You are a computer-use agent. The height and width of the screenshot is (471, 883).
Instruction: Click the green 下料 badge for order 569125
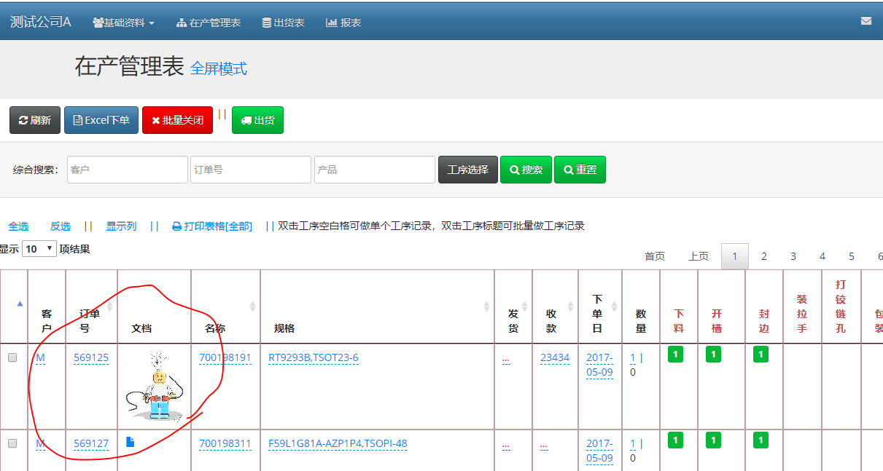point(675,355)
